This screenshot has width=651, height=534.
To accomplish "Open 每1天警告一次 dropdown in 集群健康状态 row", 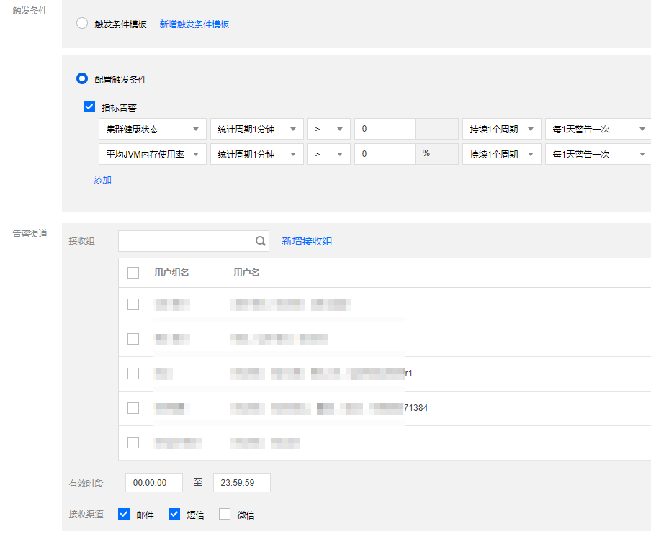I will coord(598,129).
